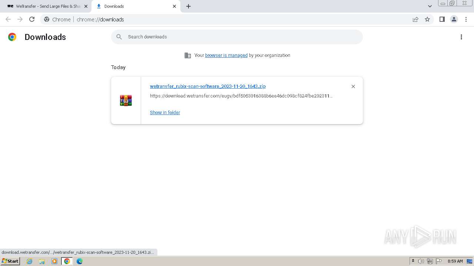474x266 pixels.
Task: Select Chrome on the taskbar
Action: [x=67, y=261]
